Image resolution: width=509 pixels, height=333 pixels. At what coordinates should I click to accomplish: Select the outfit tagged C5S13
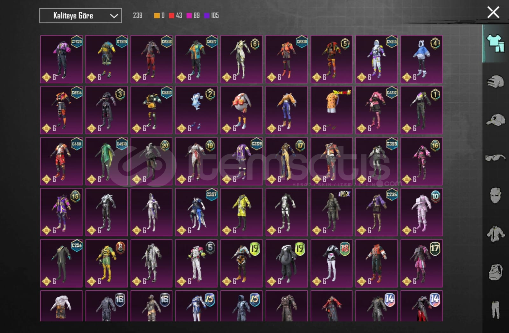151,110
